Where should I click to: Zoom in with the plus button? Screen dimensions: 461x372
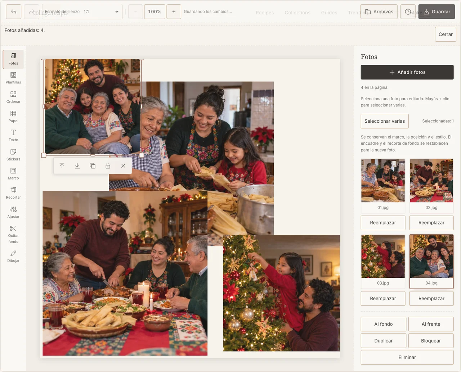click(x=174, y=12)
